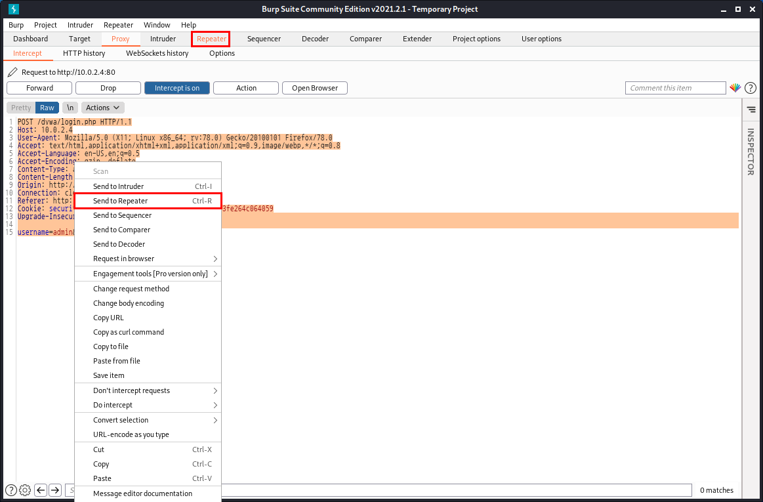
Task: Open the Burp menu
Action: pos(16,25)
